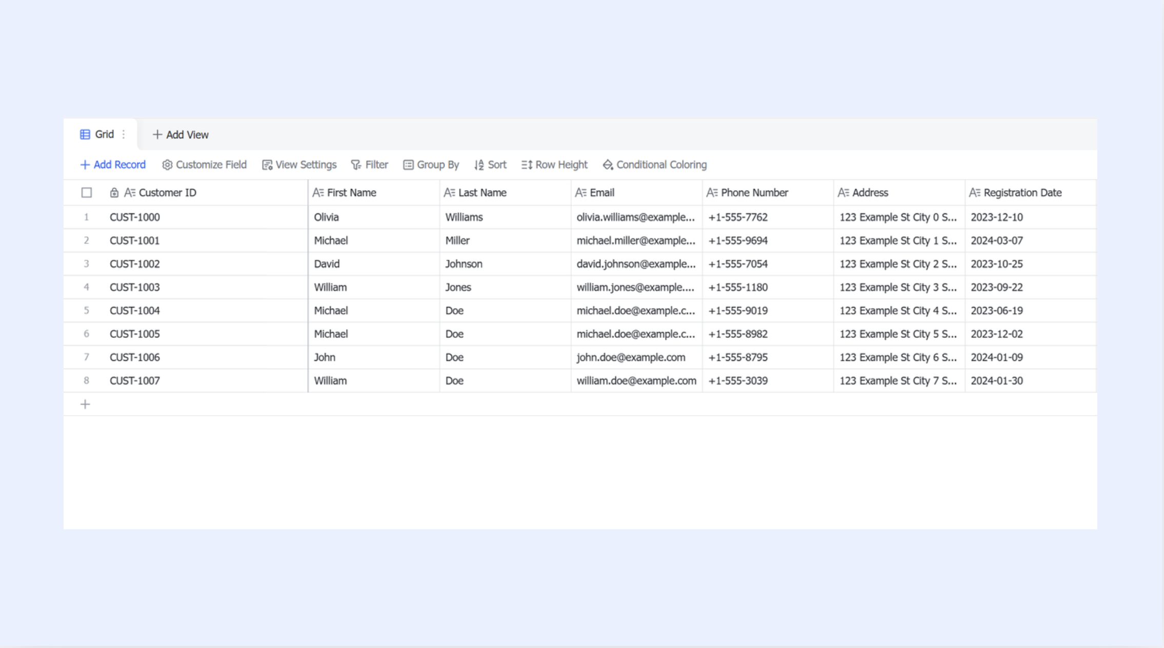Click the text type icon next to Email
This screenshot has height=648, width=1164.
click(x=580, y=193)
